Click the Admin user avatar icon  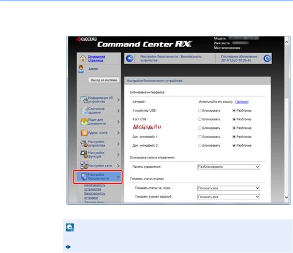click(x=81, y=69)
